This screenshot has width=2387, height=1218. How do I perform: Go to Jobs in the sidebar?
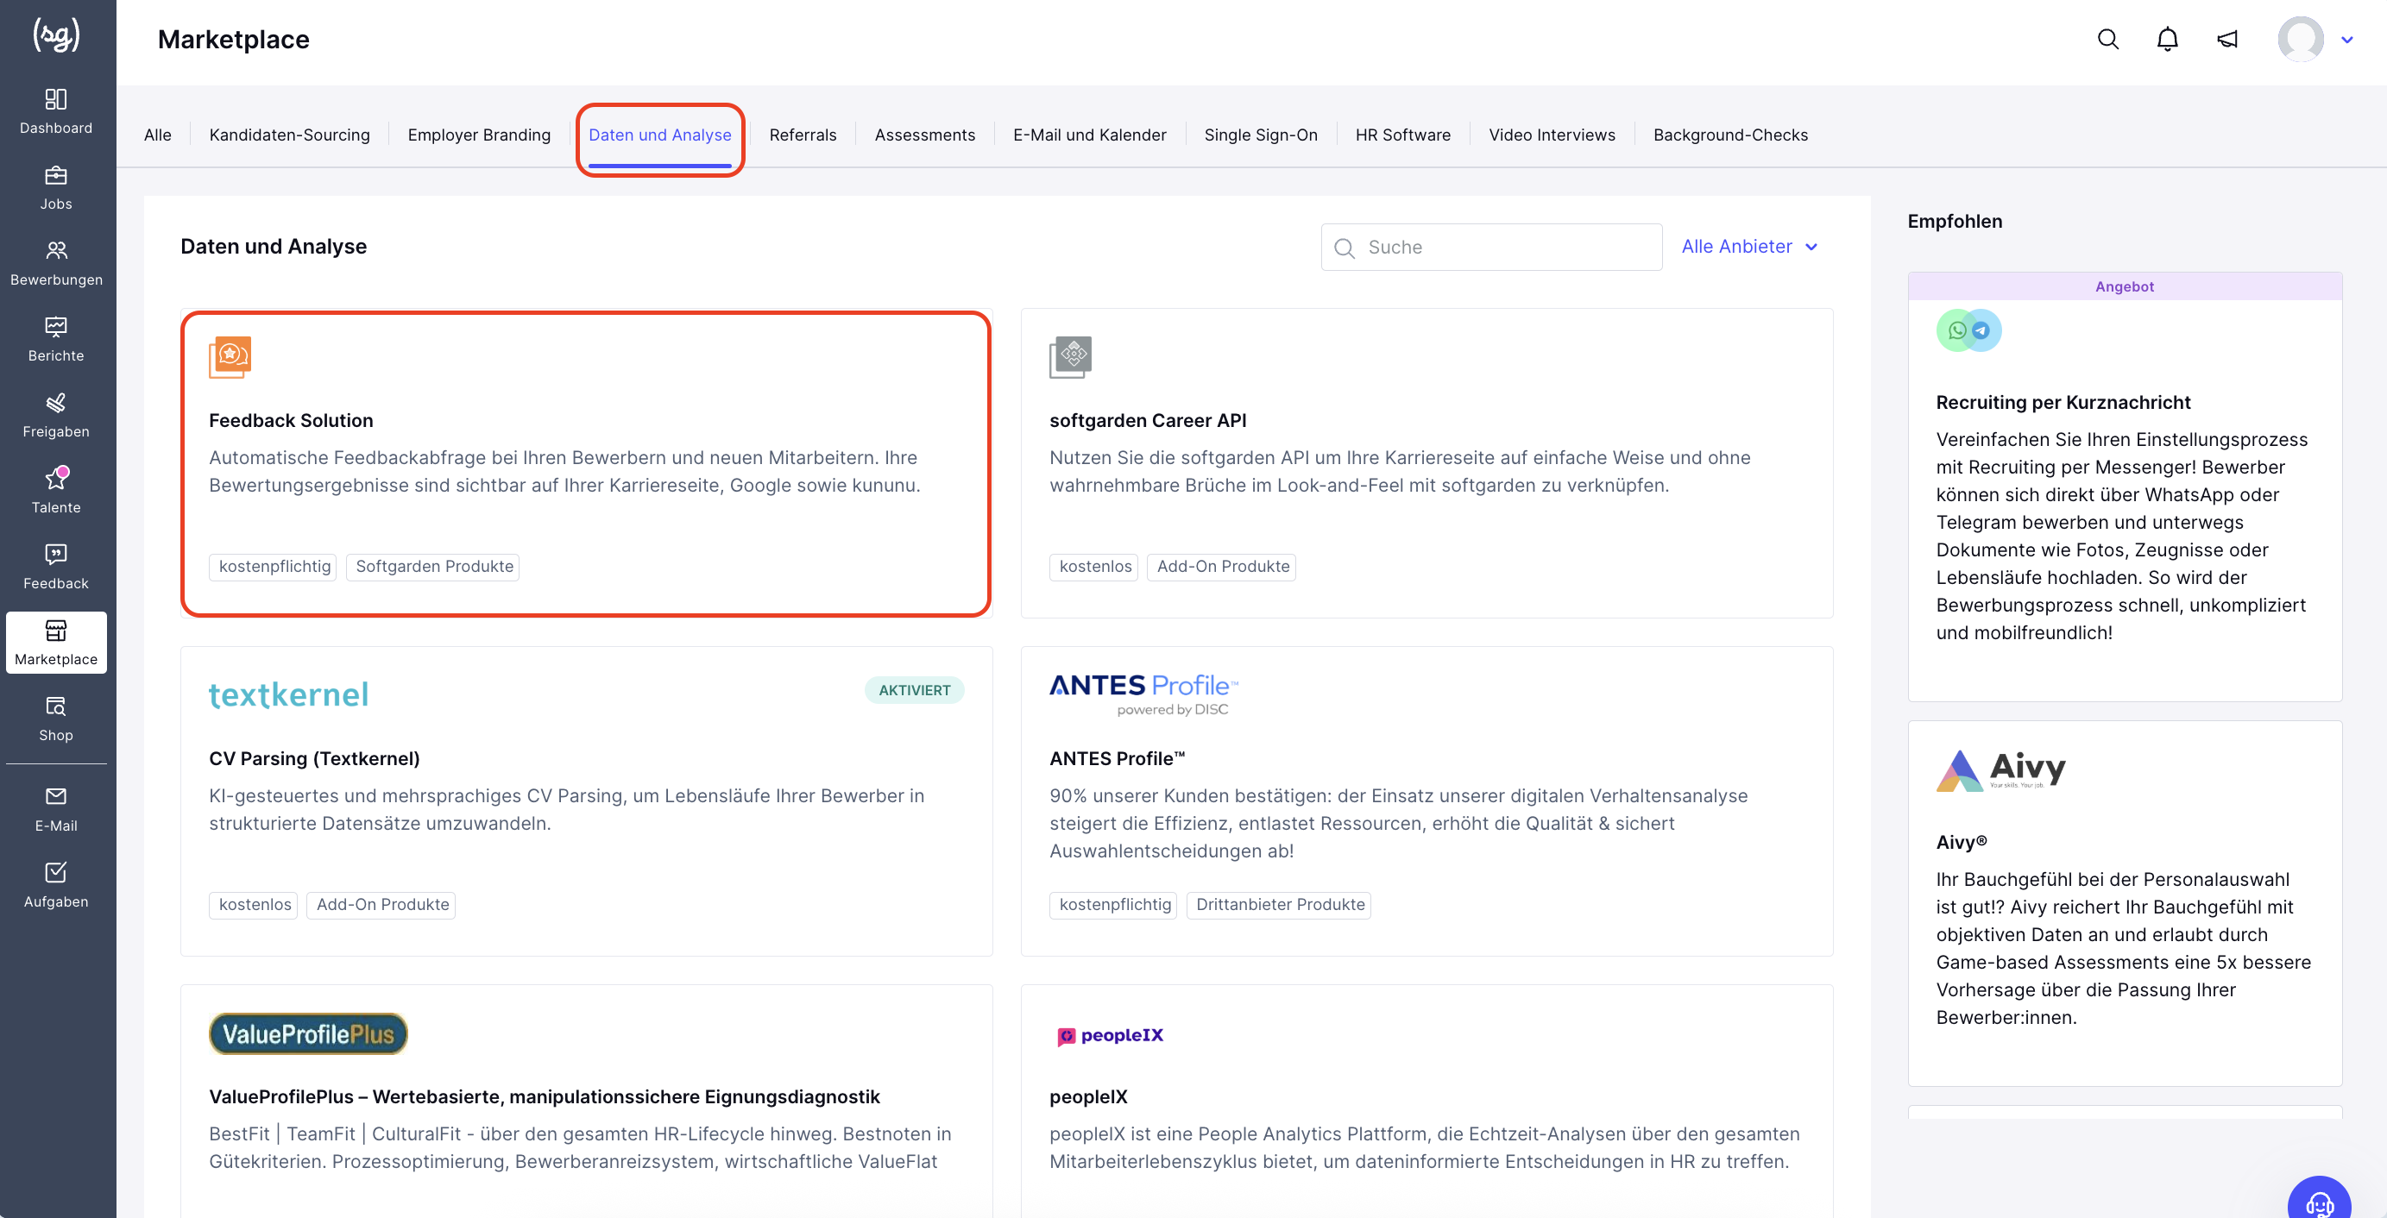tap(55, 187)
